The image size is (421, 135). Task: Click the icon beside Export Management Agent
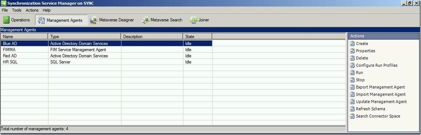click(352, 87)
